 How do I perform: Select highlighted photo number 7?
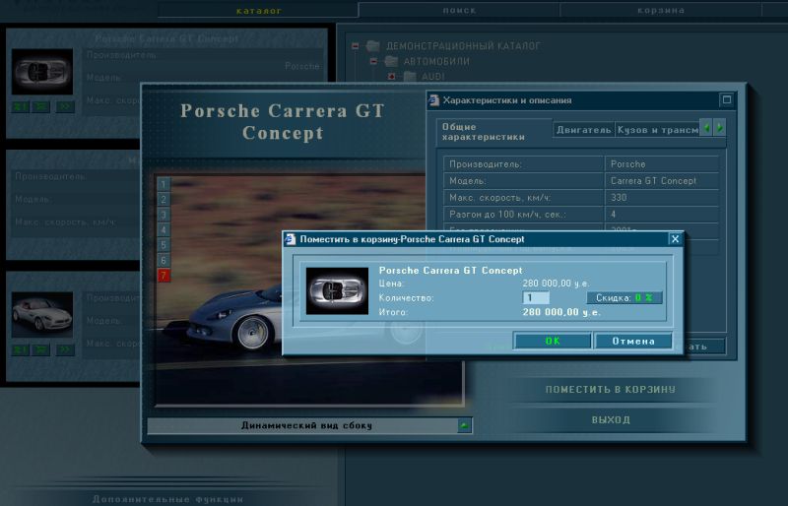click(164, 276)
